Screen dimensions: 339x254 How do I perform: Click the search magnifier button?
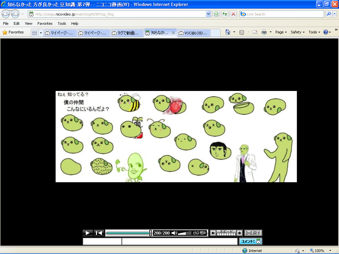[329, 14]
